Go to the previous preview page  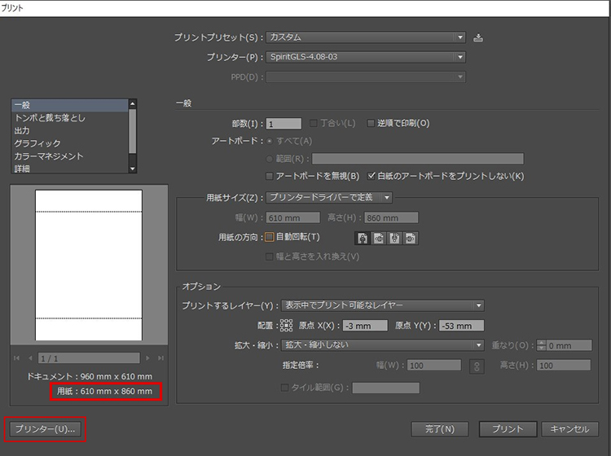point(30,357)
